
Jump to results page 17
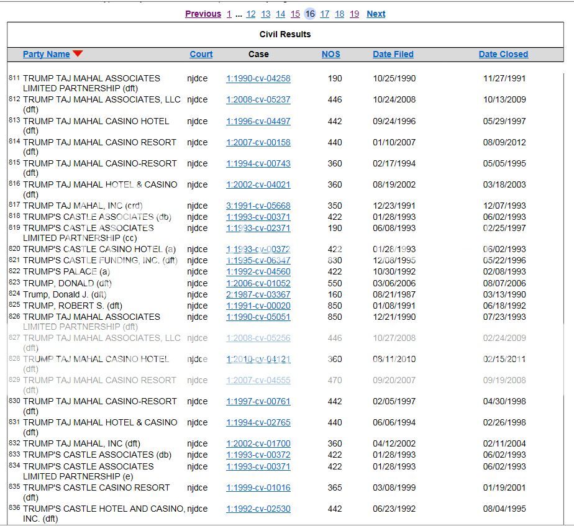(x=324, y=14)
